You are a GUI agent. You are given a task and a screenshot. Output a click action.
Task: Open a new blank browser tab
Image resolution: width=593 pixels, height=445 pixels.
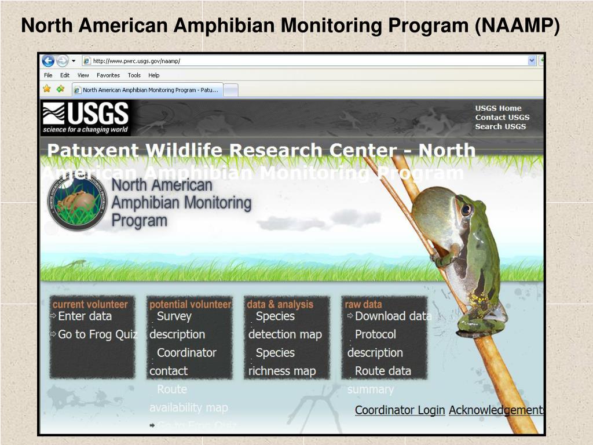point(230,90)
